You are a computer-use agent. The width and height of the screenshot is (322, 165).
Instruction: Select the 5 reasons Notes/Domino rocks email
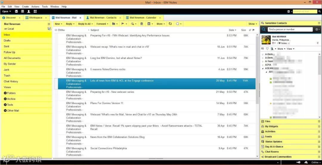point(155,73)
